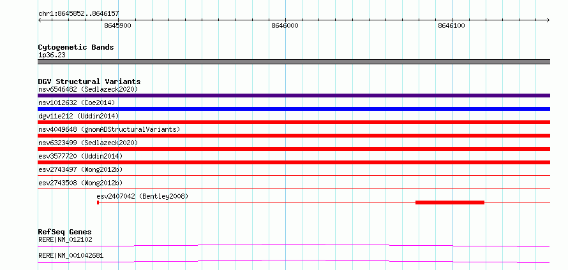568x270 pixels.
Task: Open nsv1012632 (Coe2014) variant label
Action: [x=77, y=103]
